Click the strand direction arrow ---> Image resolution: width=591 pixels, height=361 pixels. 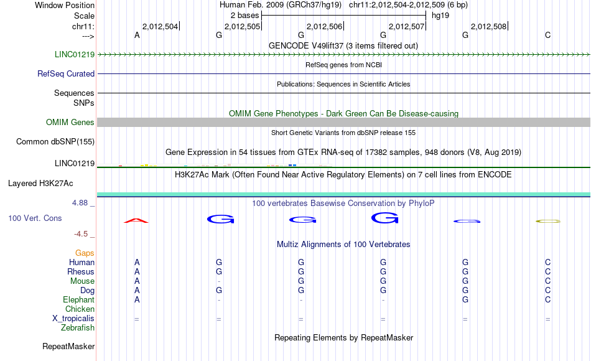point(88,36)
